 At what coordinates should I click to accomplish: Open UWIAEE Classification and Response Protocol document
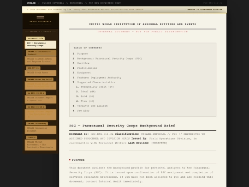pyautogui.click(x=41, y=60)
